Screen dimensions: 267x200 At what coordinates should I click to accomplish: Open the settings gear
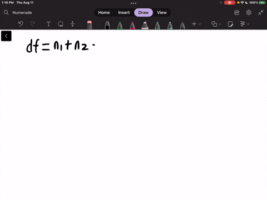(x=249, y=12)
